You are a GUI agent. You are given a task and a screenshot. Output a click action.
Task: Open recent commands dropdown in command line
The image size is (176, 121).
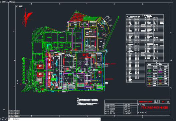pos(10,119)
